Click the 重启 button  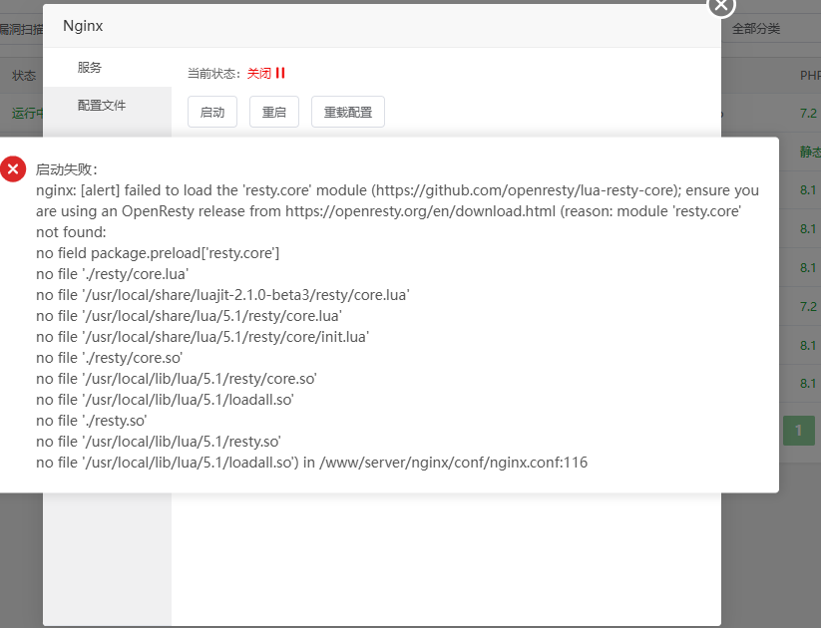[x=274, y=112]
